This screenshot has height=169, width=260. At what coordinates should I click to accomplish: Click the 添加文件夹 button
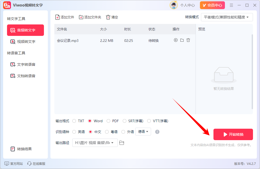[90, 17]
